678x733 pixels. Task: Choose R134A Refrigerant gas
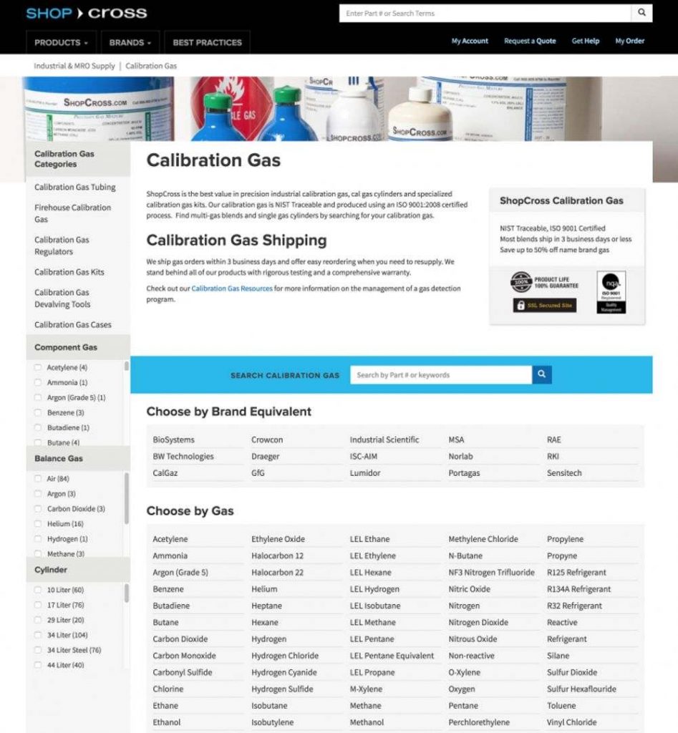[579, 589]
